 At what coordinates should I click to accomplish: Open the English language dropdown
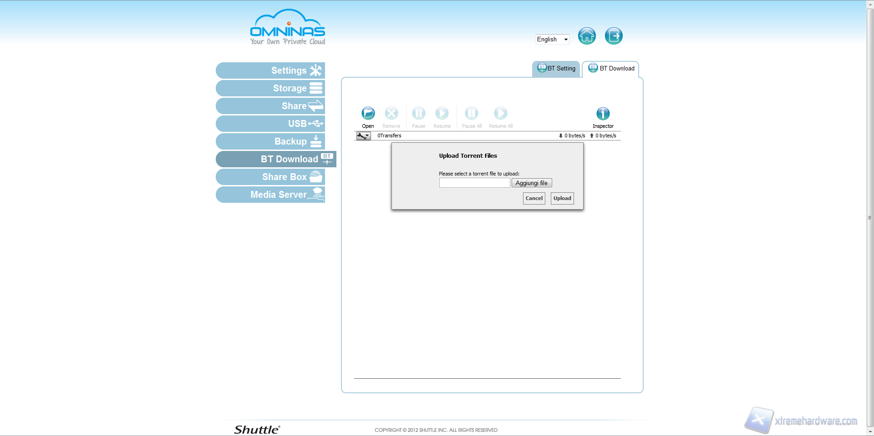tap(552, 40)
